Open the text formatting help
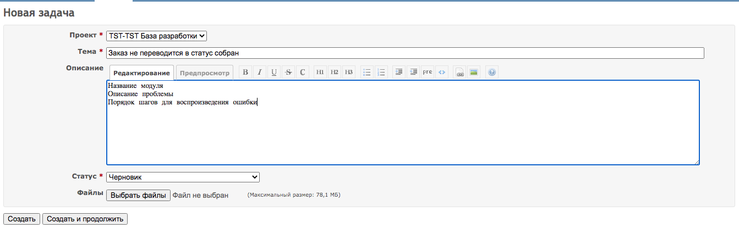This screenshot has width=739, height=228. point(492,72)
